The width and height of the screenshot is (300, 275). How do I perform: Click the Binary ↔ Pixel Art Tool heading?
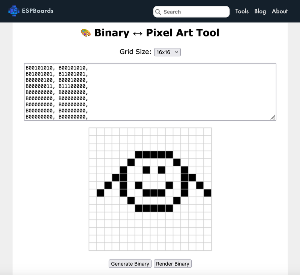[156, 33]
